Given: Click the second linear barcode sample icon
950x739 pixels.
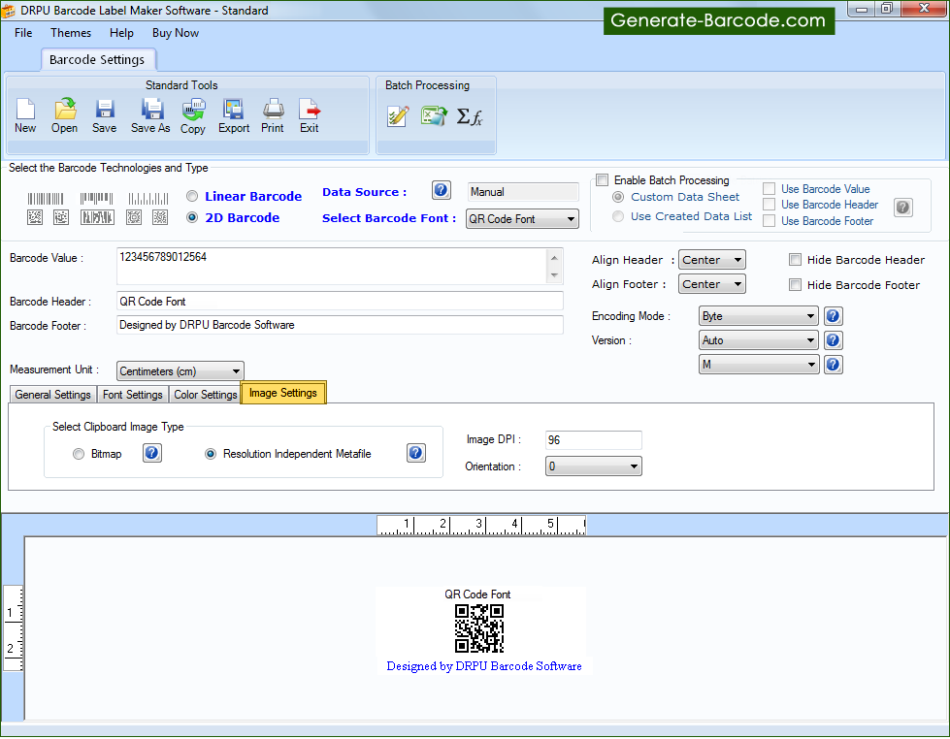Looking at the screenshot, I should pos(96,198).
